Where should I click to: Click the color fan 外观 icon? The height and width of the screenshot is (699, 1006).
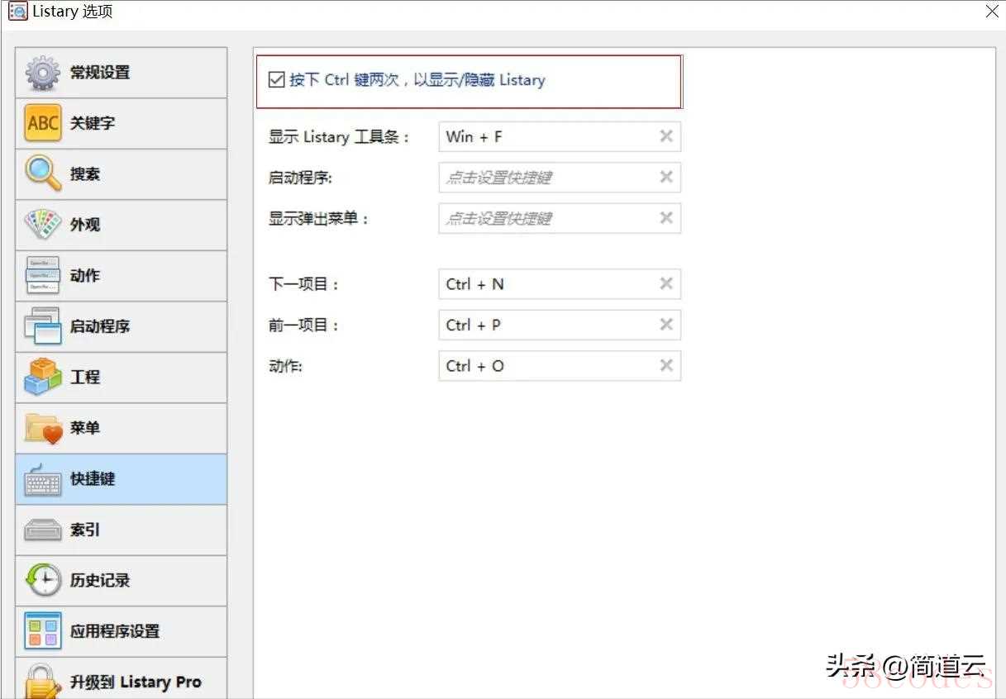pos(42,225)
